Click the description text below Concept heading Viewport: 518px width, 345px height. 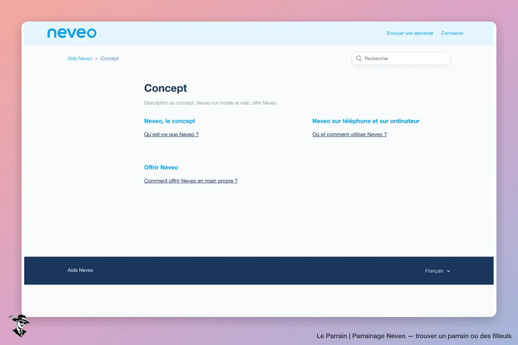click(x=210, y=103)
